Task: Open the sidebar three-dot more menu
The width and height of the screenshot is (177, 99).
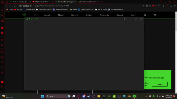Action: pyautogui.click(x=2, y=91)
